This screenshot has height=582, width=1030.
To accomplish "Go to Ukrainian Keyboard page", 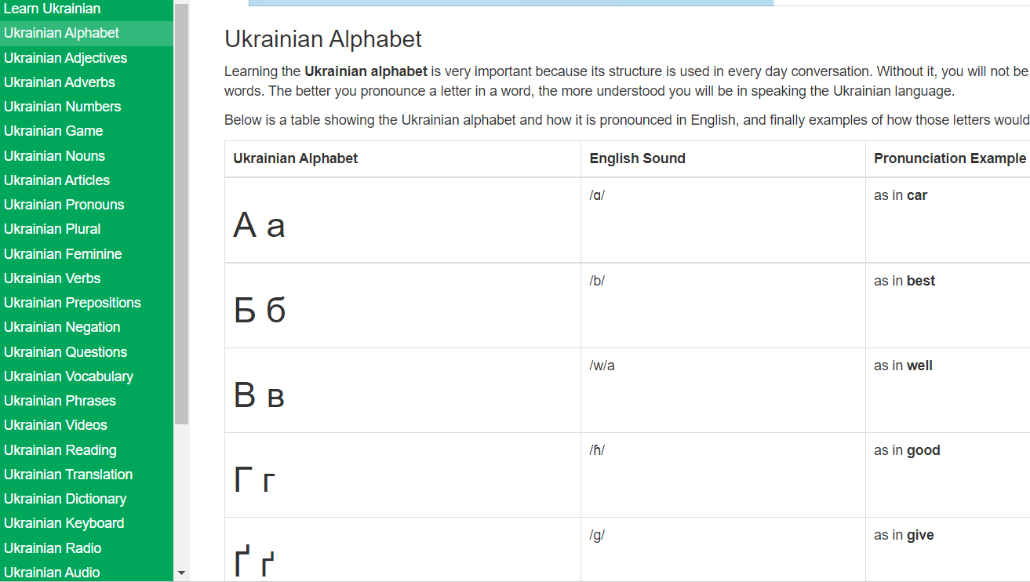I will (x=64, y=523).
